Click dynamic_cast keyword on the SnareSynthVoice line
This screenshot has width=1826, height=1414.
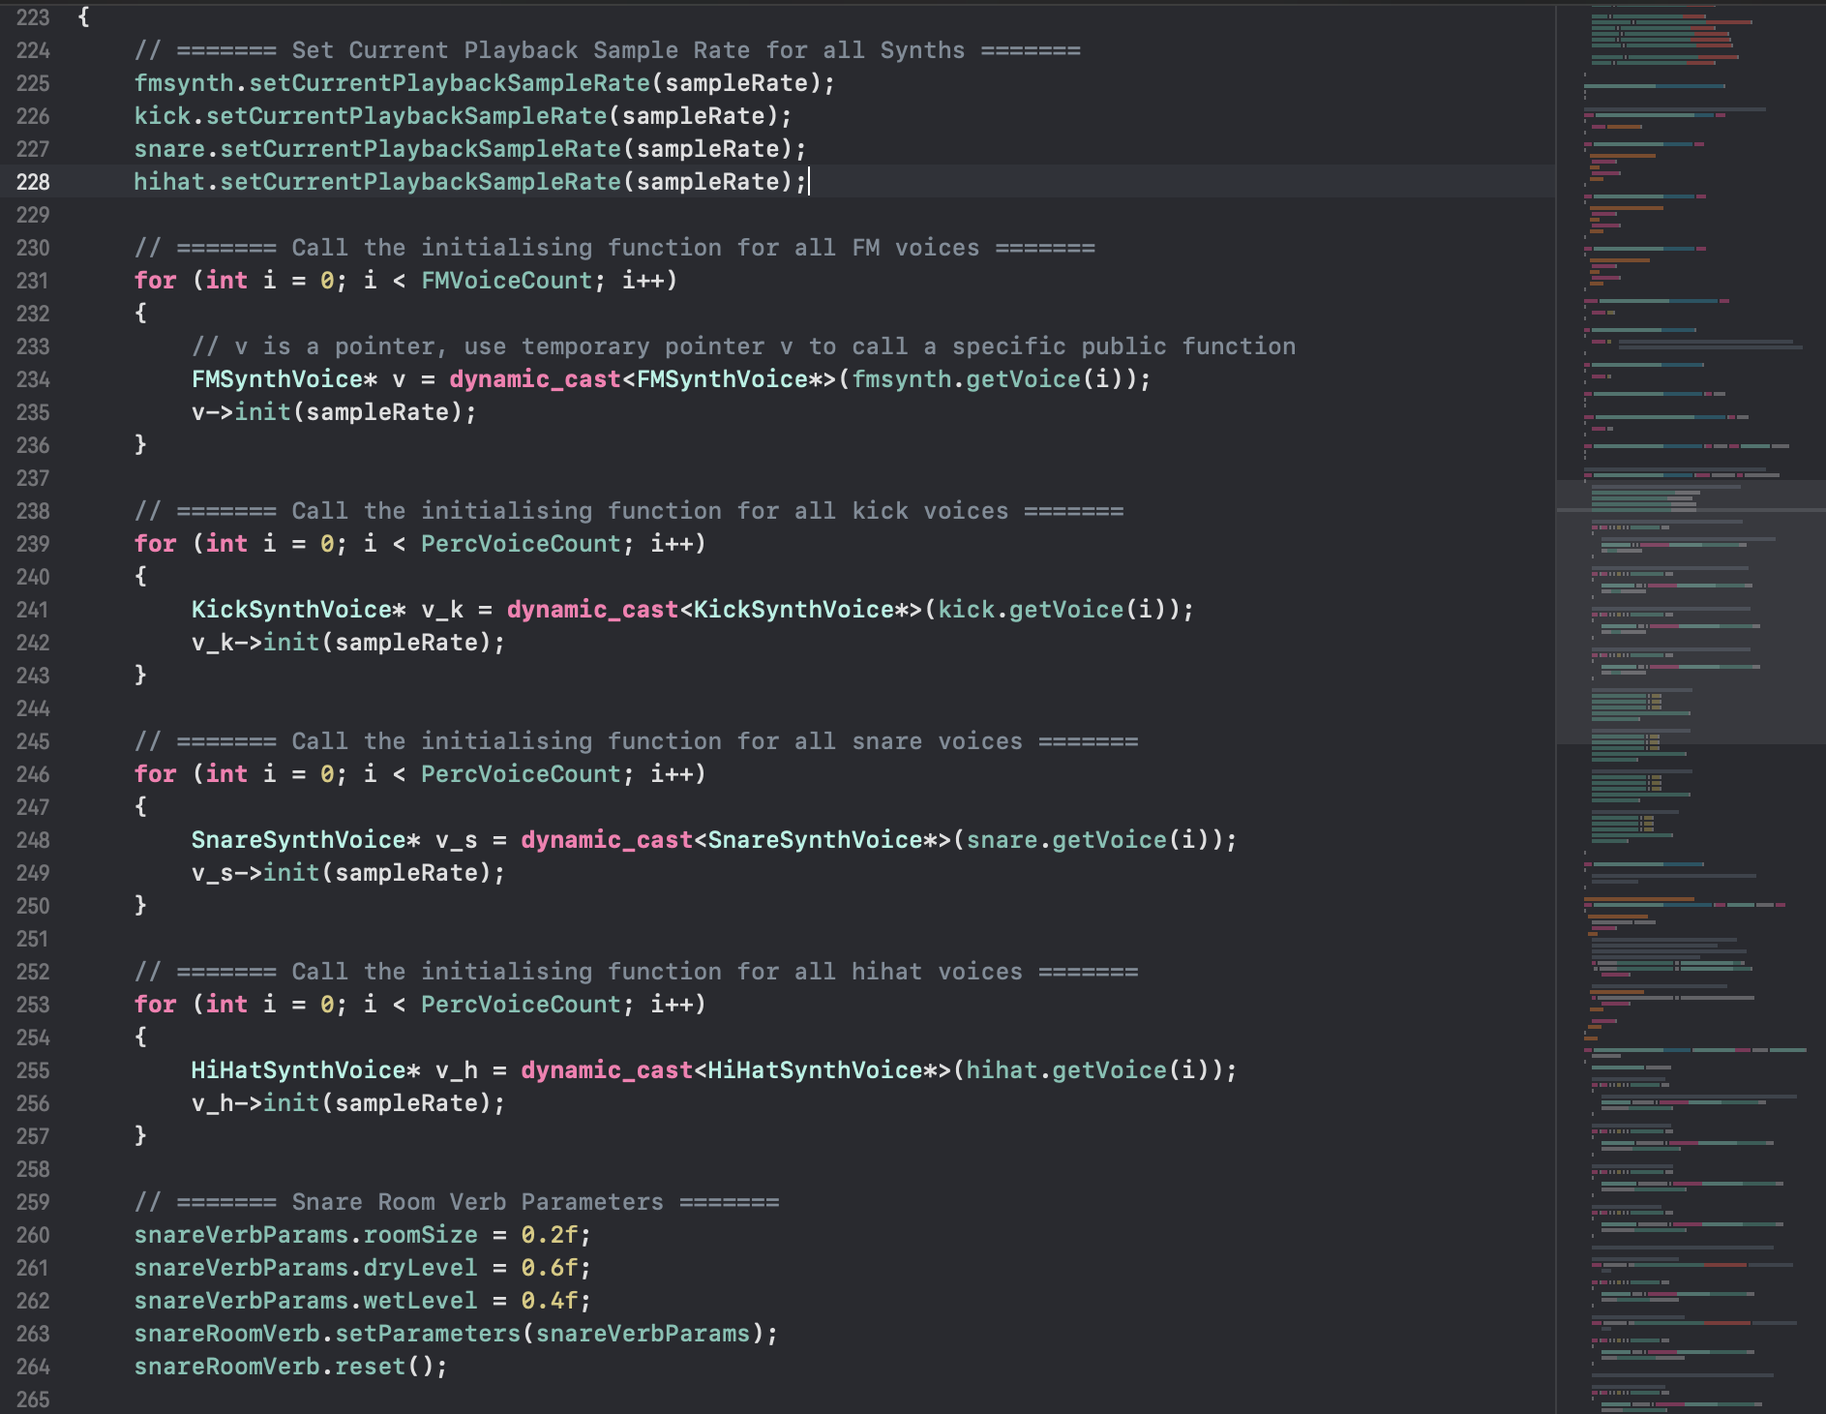click(607, 840)
